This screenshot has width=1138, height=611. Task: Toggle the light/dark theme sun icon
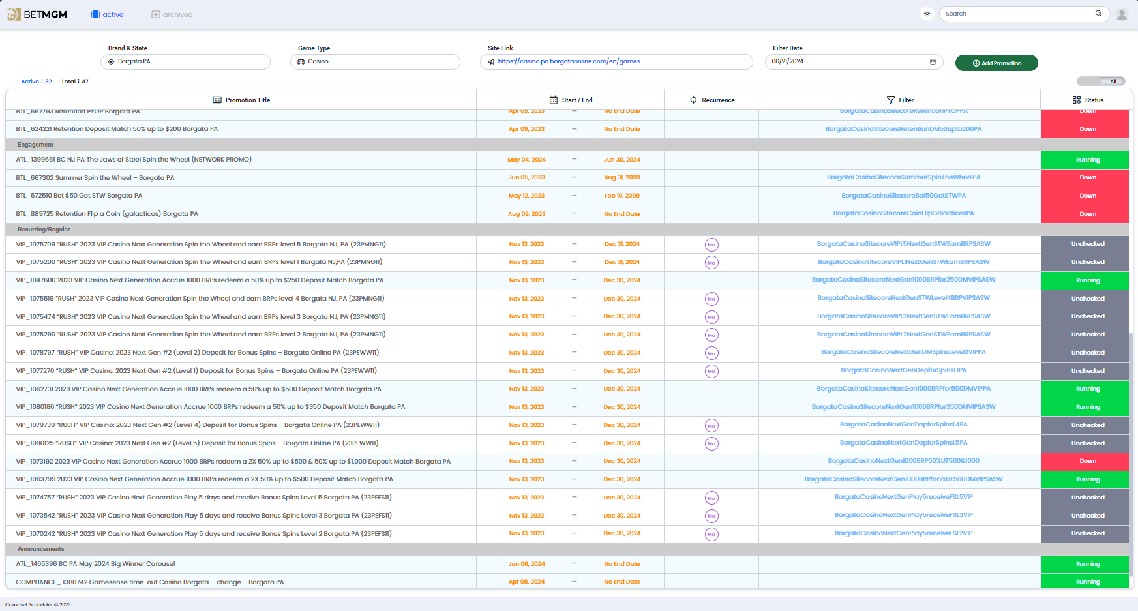tap(927, 14)
